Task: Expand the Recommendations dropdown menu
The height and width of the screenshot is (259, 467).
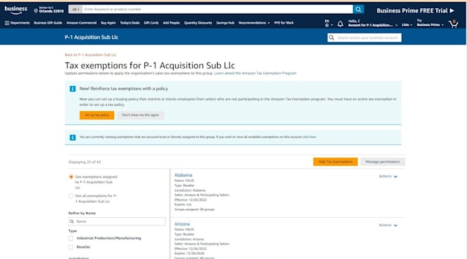Action: click(254, 23)
